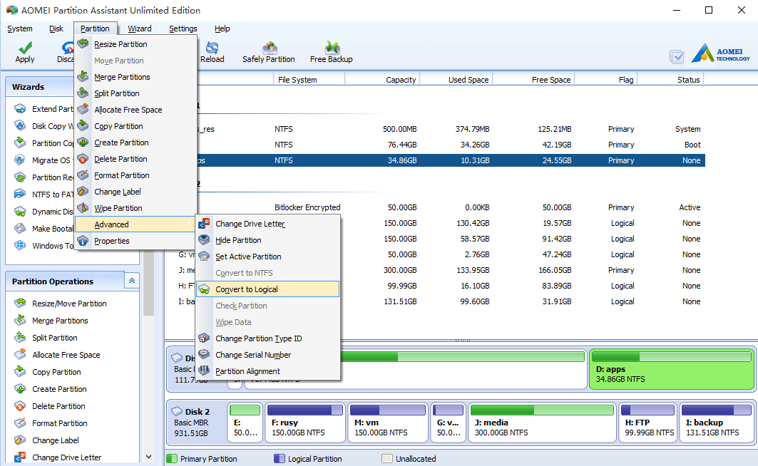
Task: Collapse the Partition Operations panel
Action: pyautogui.click(x=131, y=281)
